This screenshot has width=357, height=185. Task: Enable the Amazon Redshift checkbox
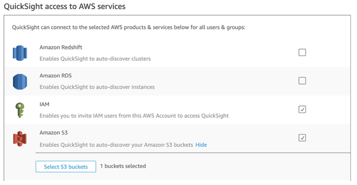point(302,53)
